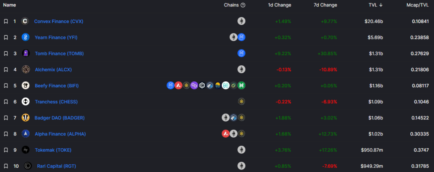Click the 7d Change column header

pos(325,6)
